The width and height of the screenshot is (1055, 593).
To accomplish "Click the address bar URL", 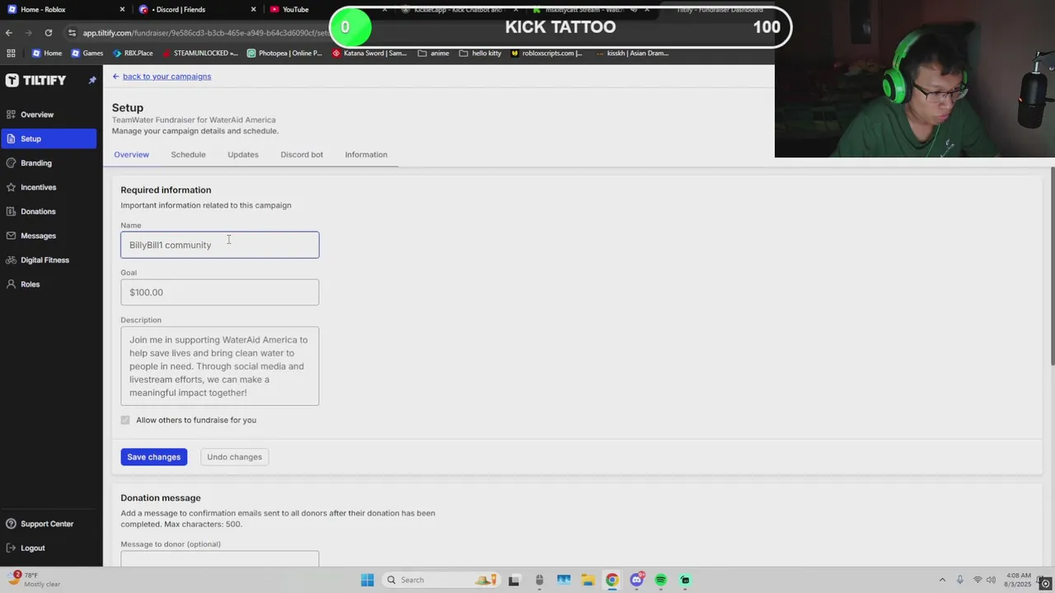I will click(x=205, y=33).
